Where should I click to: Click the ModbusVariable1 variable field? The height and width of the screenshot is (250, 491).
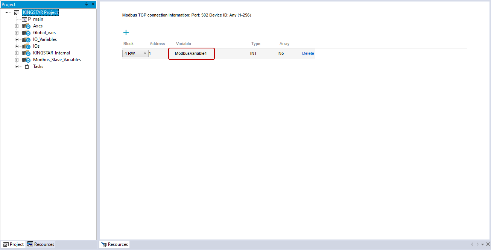point(191,54)
